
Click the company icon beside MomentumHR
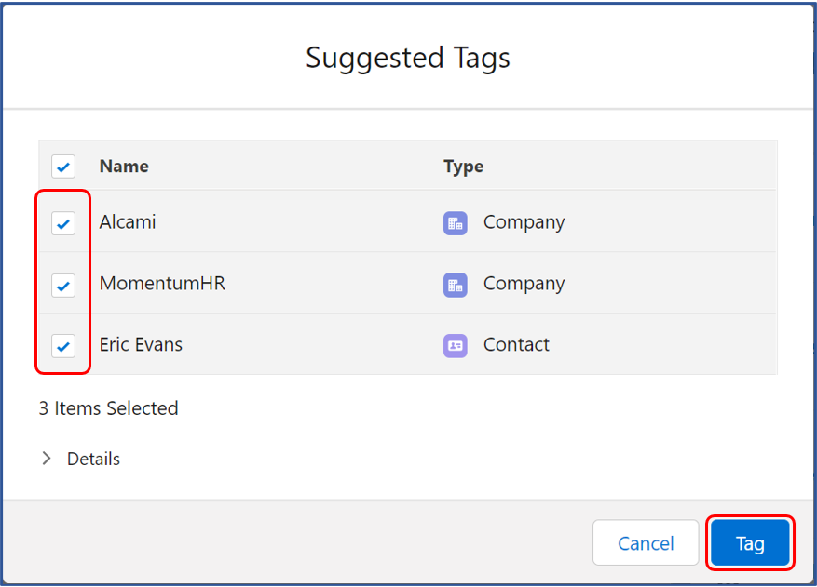pos(455,285)
